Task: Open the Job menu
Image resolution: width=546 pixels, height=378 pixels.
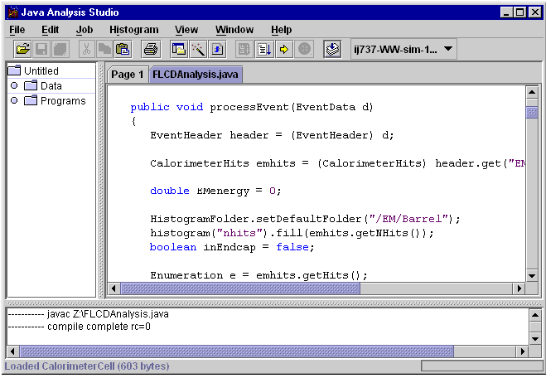Action: [x=85, y=30]
